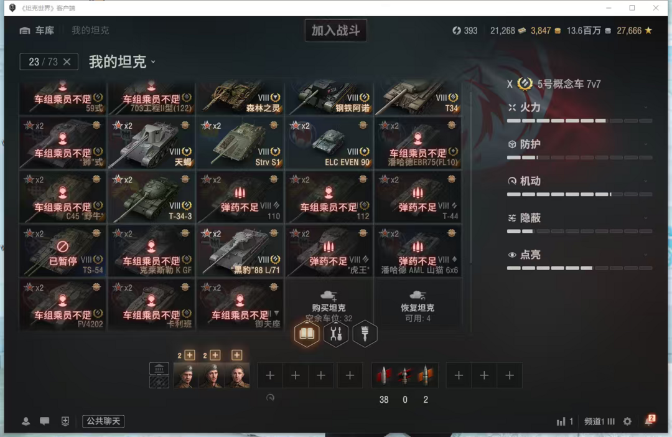Expand the 火力 firepower stat section
Screen dimensions: 672x437
579,108
